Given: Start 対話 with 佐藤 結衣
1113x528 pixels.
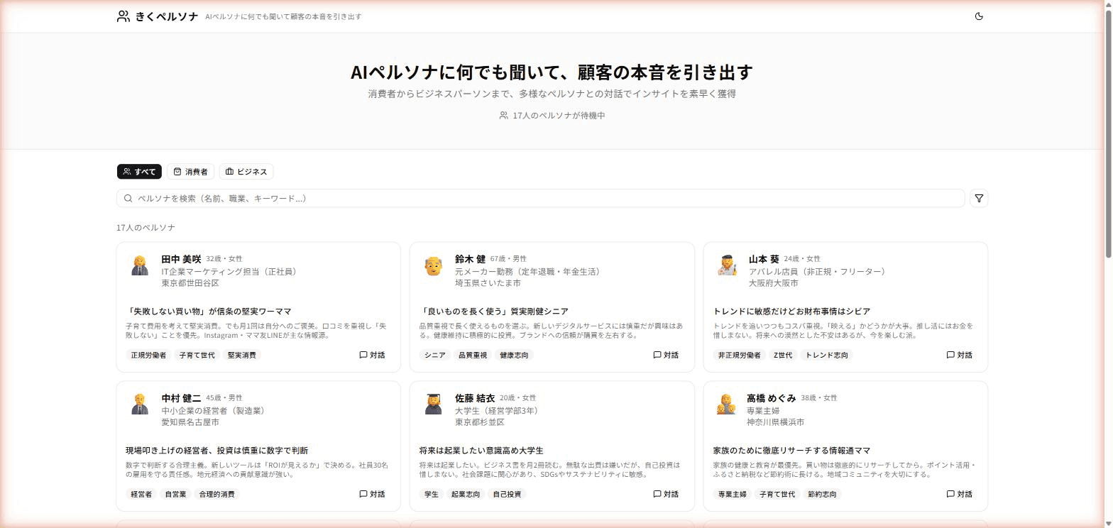Looking at the screenshot, I should pyautogui.click(x=667, y=494).
